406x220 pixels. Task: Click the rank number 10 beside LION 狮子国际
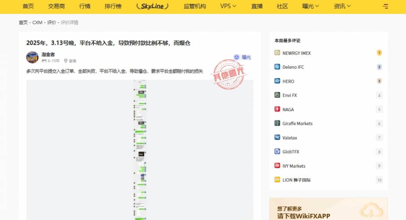pyautogui.click(x=379, y=180)
